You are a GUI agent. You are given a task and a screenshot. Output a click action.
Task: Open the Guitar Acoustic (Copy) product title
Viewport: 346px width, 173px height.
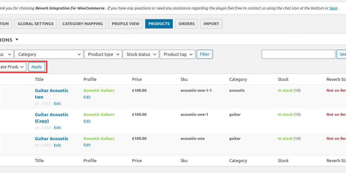pos(51,118)
